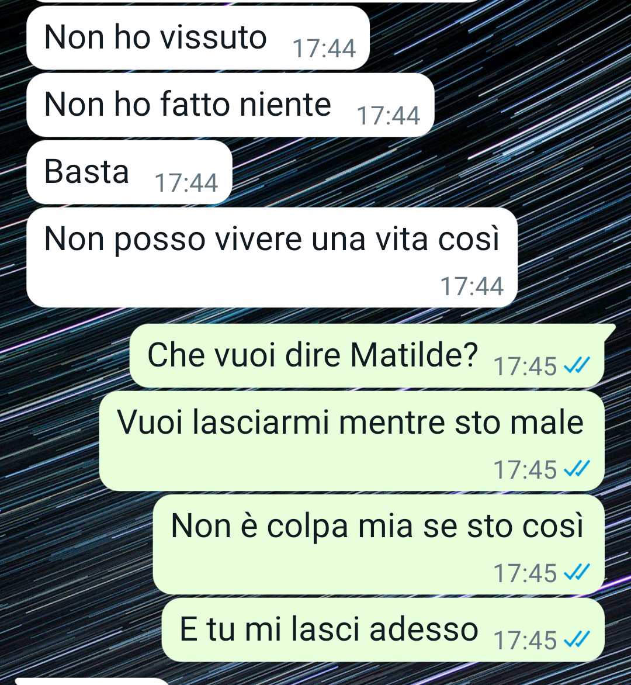
Task: Tap the 17:45 time under 'Vuoi lasciarmi mentre sto male'
Action: [525, 470]
